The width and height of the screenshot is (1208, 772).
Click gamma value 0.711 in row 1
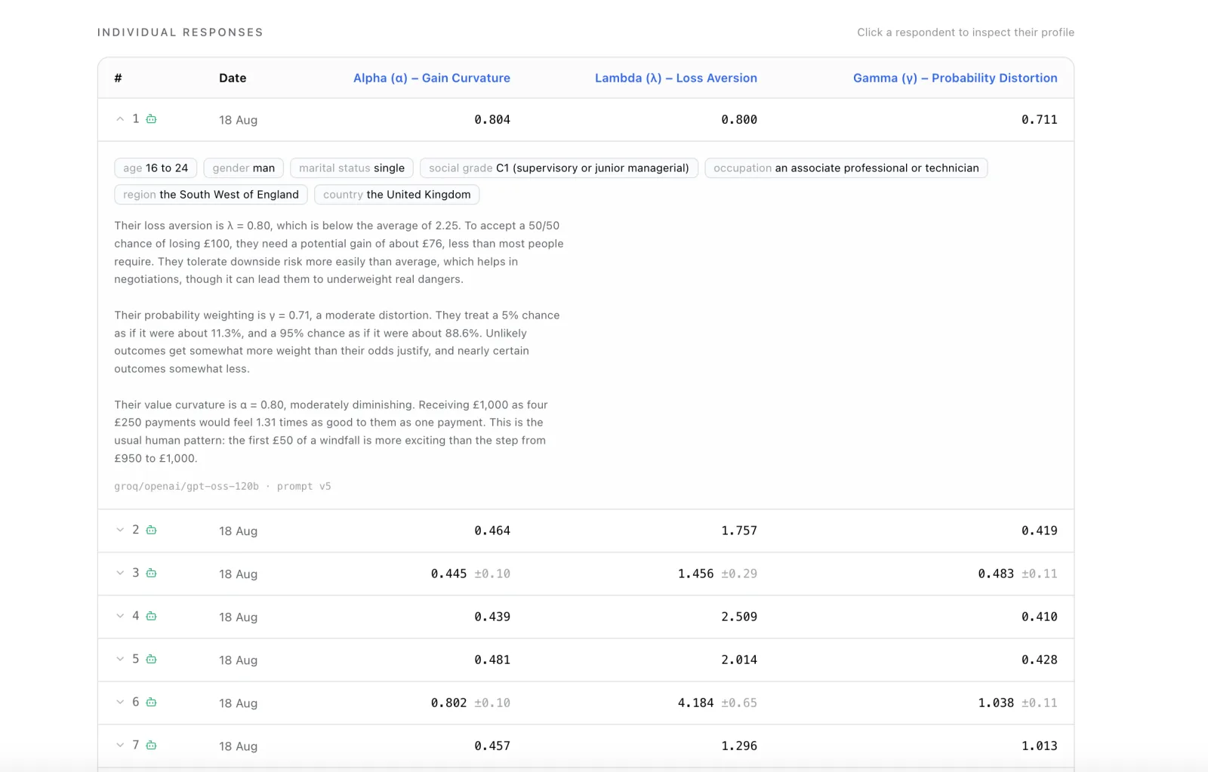coord(1040,119)
